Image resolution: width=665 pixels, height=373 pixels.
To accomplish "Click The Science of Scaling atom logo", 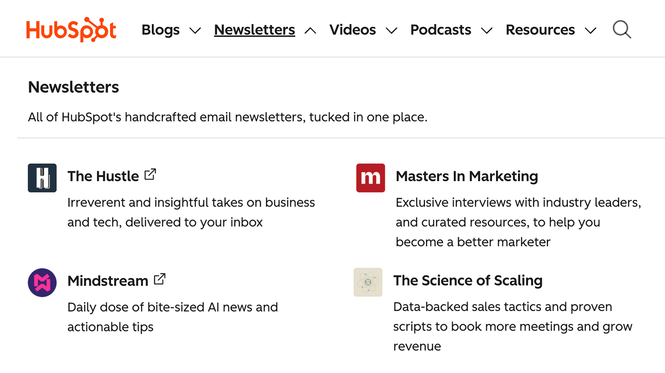I will point(368,282).
